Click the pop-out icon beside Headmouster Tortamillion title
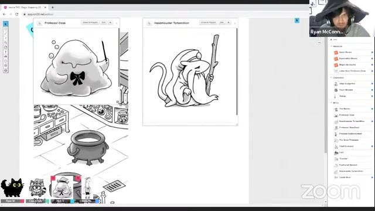Image resolution: width=375 pixels, height=211 pixels. click(x=149, y=23)
